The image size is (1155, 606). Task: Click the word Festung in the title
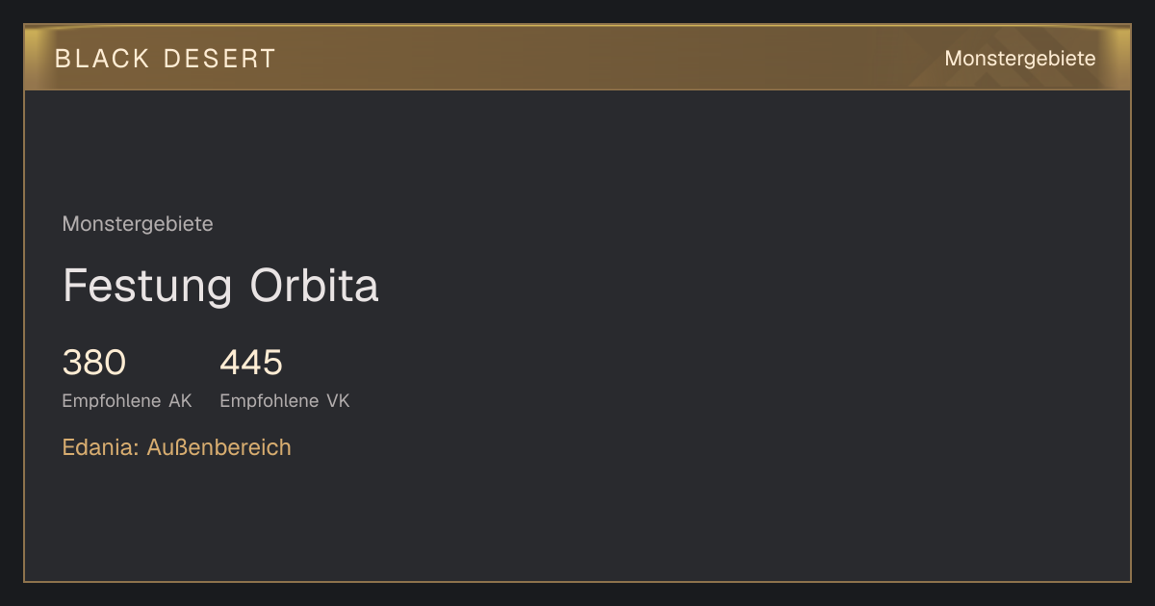(x=147, y=286)
